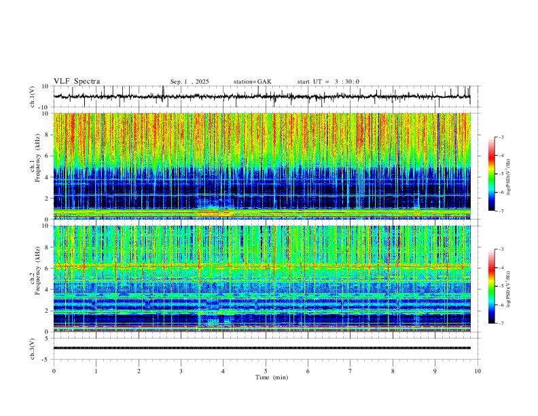Click the time axis tick label '0'

[x=54, y=371]
